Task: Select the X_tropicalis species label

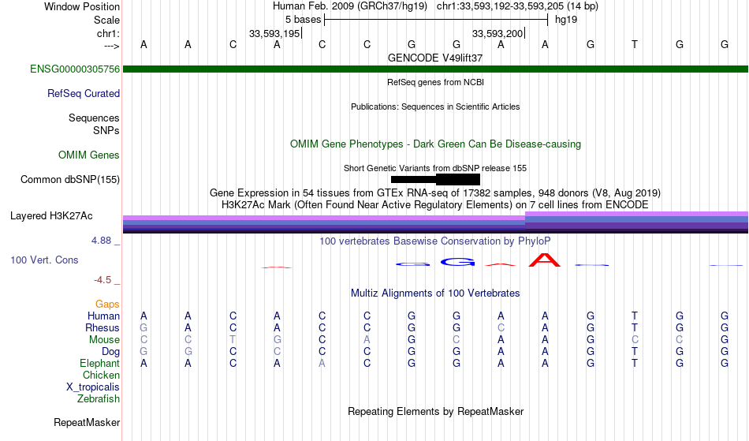Action: (x=93, y=387)
